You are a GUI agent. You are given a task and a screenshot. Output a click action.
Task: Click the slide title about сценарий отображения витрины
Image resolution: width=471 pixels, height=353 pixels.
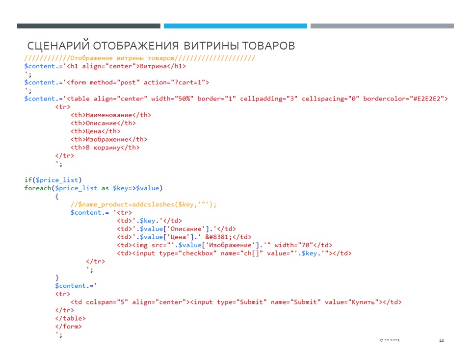coord(161,46)
